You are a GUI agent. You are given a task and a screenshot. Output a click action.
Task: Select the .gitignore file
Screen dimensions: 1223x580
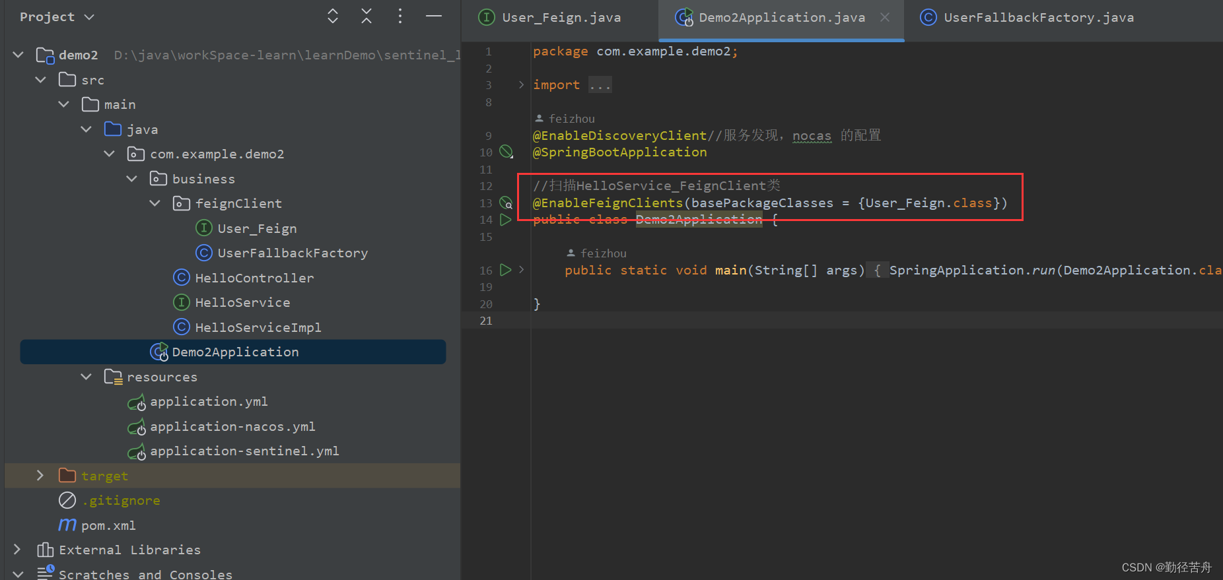pyautogui.click(x=121, y=500)
